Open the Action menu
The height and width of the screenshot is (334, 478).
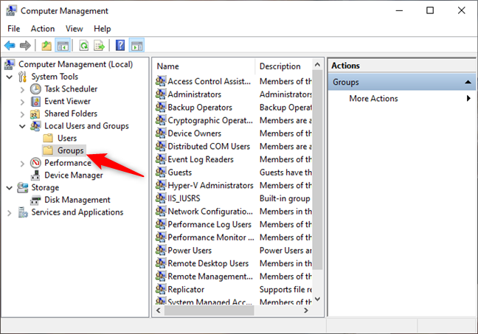pos(43,29)
